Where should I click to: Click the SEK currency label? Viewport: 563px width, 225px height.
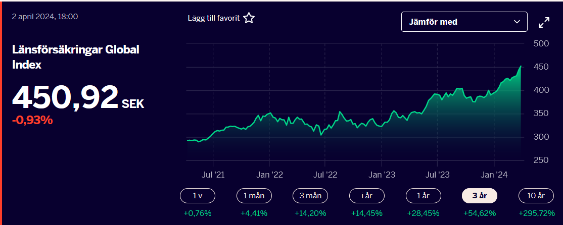click(x=133, y=104)
